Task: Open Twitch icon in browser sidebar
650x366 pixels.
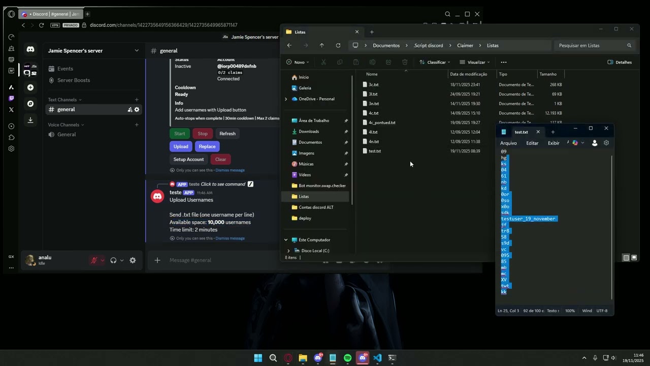Action: tap(11, 98)
